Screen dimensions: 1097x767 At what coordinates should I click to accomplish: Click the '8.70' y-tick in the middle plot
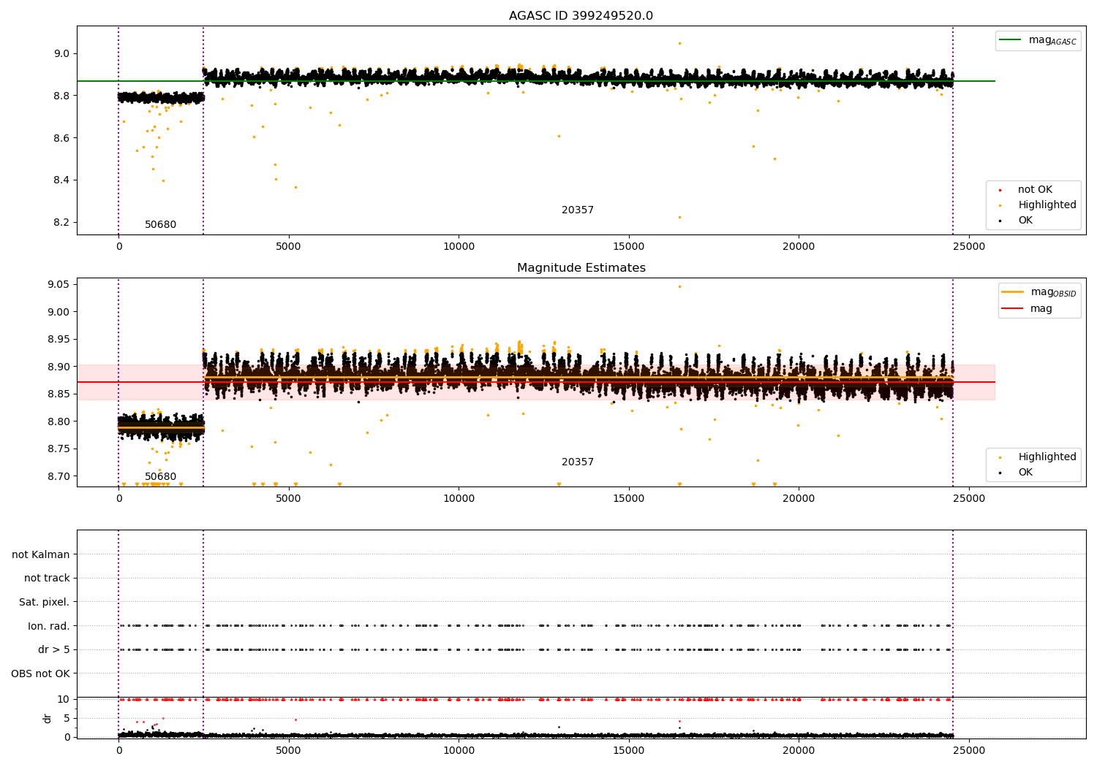(x=59, y=476)
